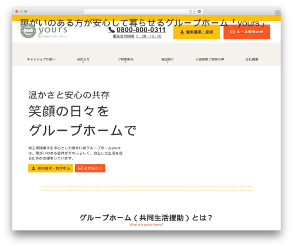
Task: Click the 埼玉県鴻巣市 description paragraph
Action: (76, 153)
